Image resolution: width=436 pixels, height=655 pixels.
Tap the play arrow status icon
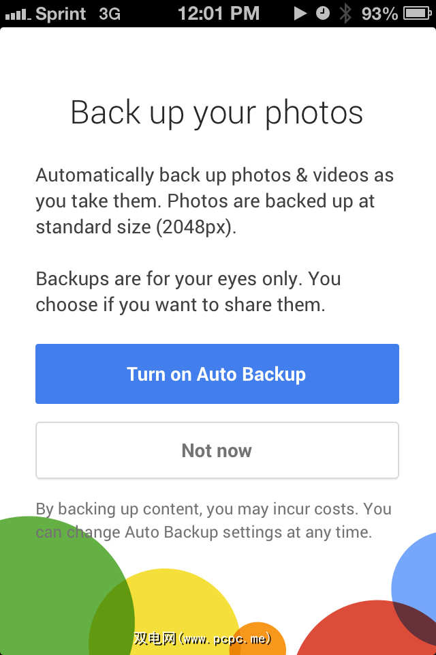coord(300,14)
